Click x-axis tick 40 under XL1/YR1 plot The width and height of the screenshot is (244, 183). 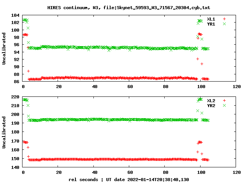click(x=95, y=87)
